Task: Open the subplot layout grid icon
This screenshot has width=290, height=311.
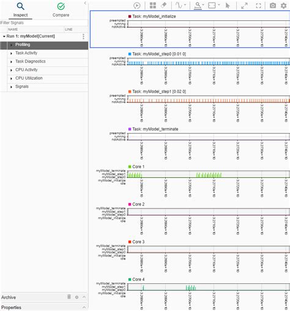Action: [x=153, y=6]
